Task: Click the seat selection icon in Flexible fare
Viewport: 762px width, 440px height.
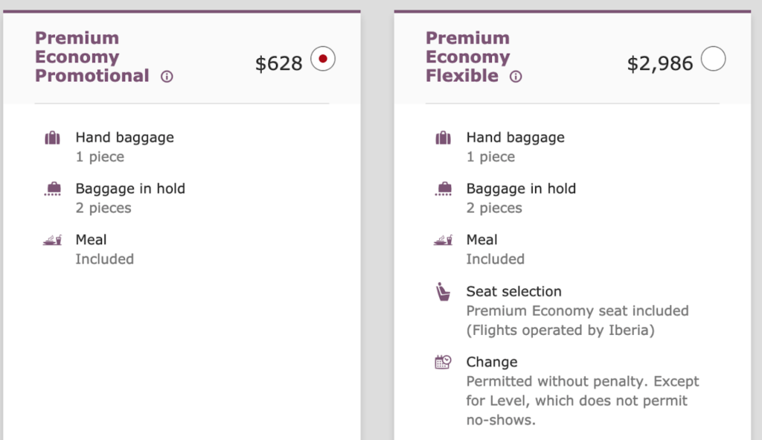Action: pyautogui.click(x=443, y=292)
